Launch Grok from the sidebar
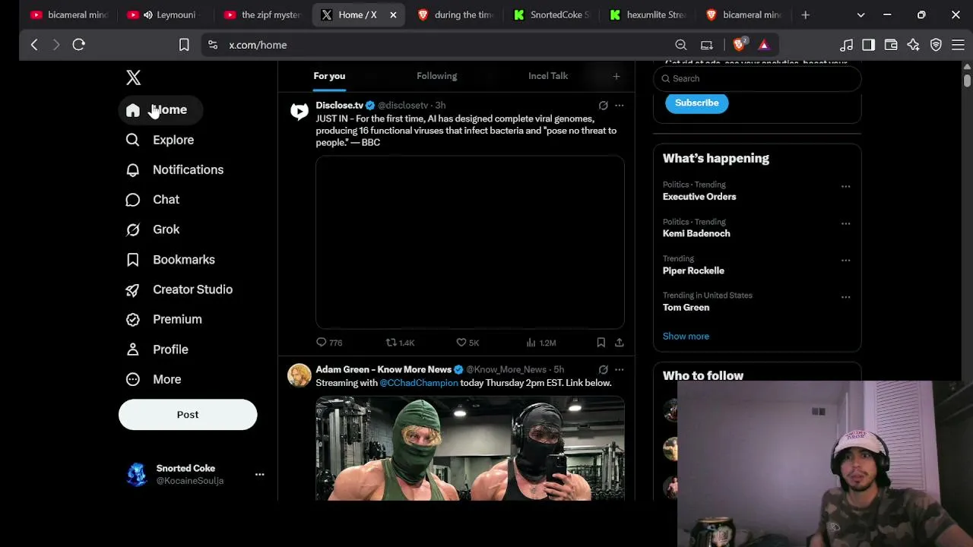The height and width of the screenshot is (547, 973). 153,229
